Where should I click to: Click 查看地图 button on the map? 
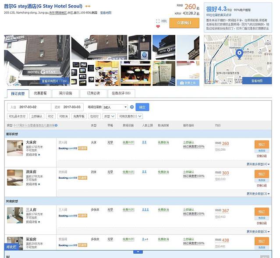257,81
